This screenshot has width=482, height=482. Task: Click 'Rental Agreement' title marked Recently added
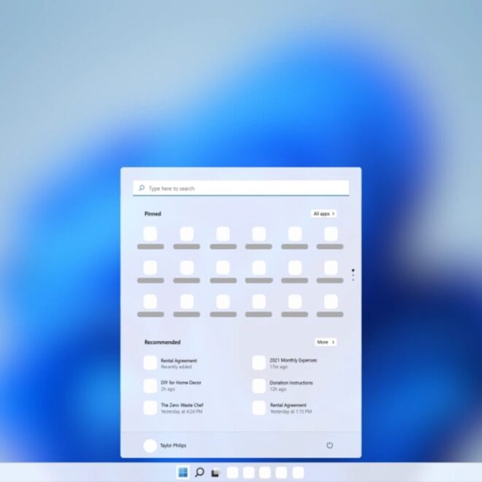179,361
